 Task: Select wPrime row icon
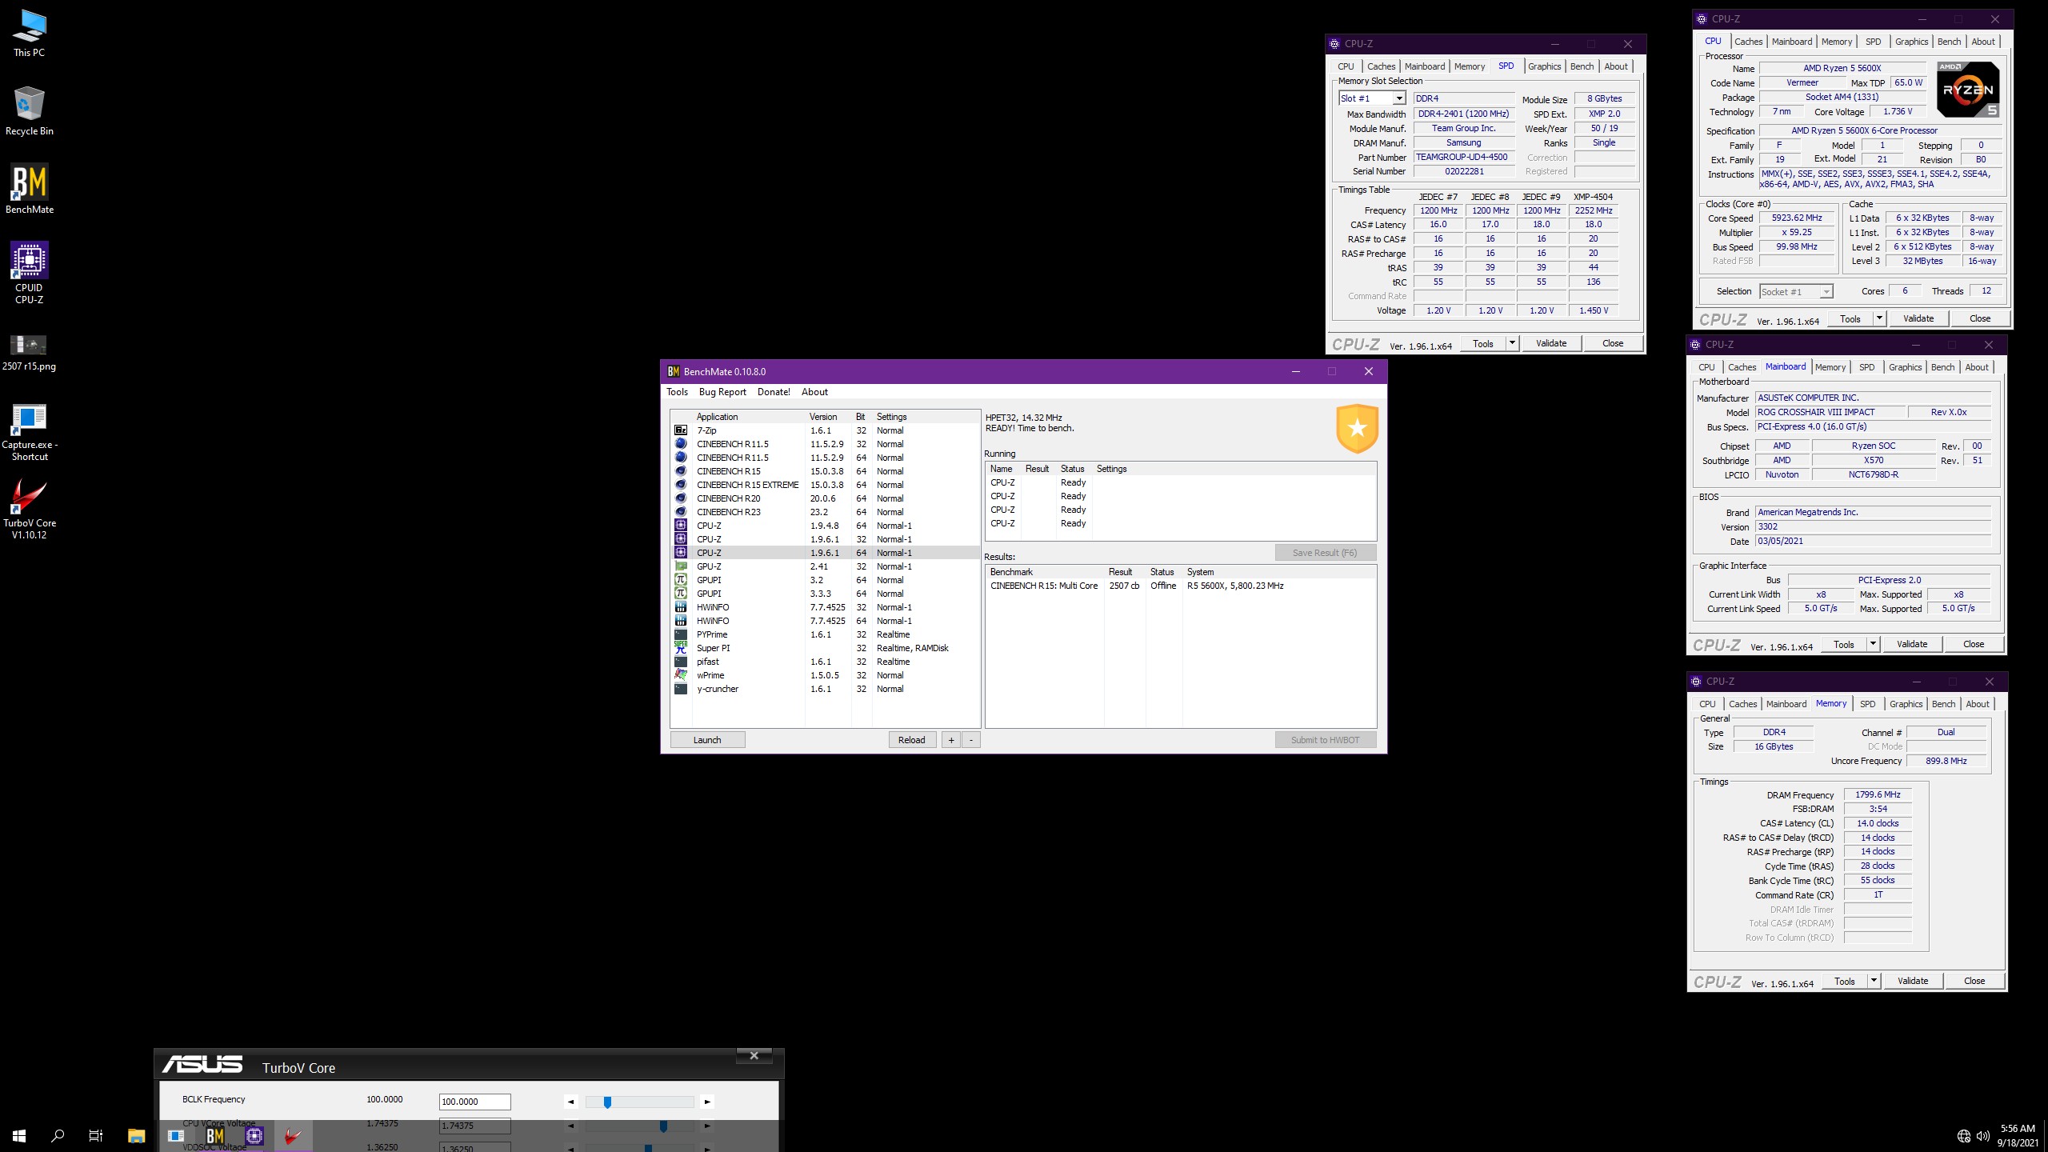point(681,675)
